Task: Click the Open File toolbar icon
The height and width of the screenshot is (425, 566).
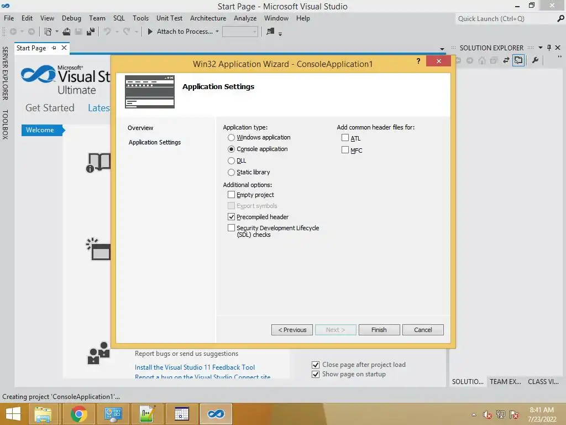Action: pos(66,32)
